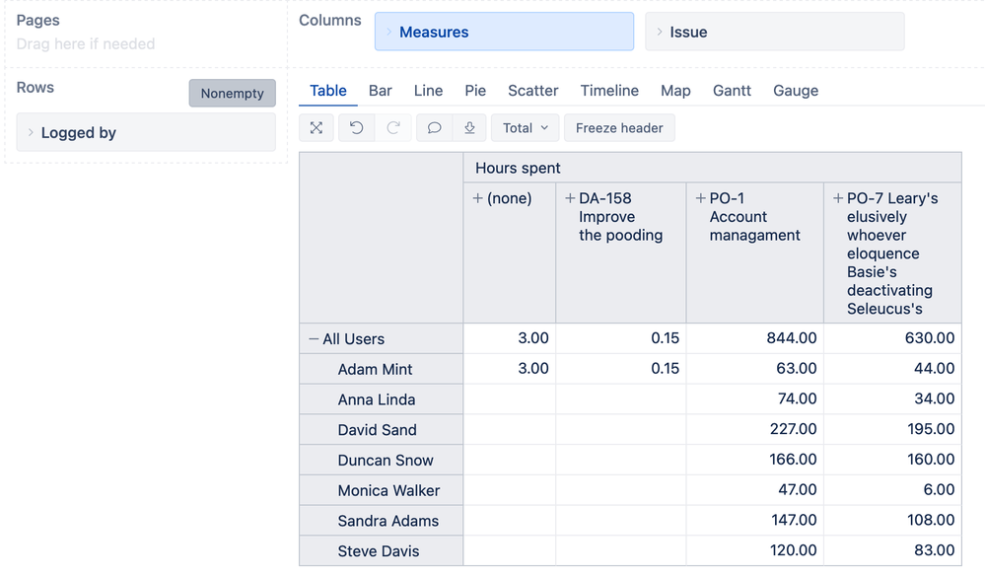Image resolution: width=985 pixels, height=577 pixels.
Task: Click the export download icon
Action: (469, 128)
